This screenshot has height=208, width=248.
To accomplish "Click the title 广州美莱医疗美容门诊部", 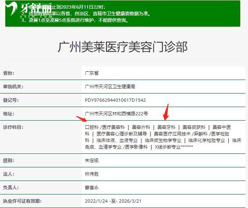I will coord(123,47).
